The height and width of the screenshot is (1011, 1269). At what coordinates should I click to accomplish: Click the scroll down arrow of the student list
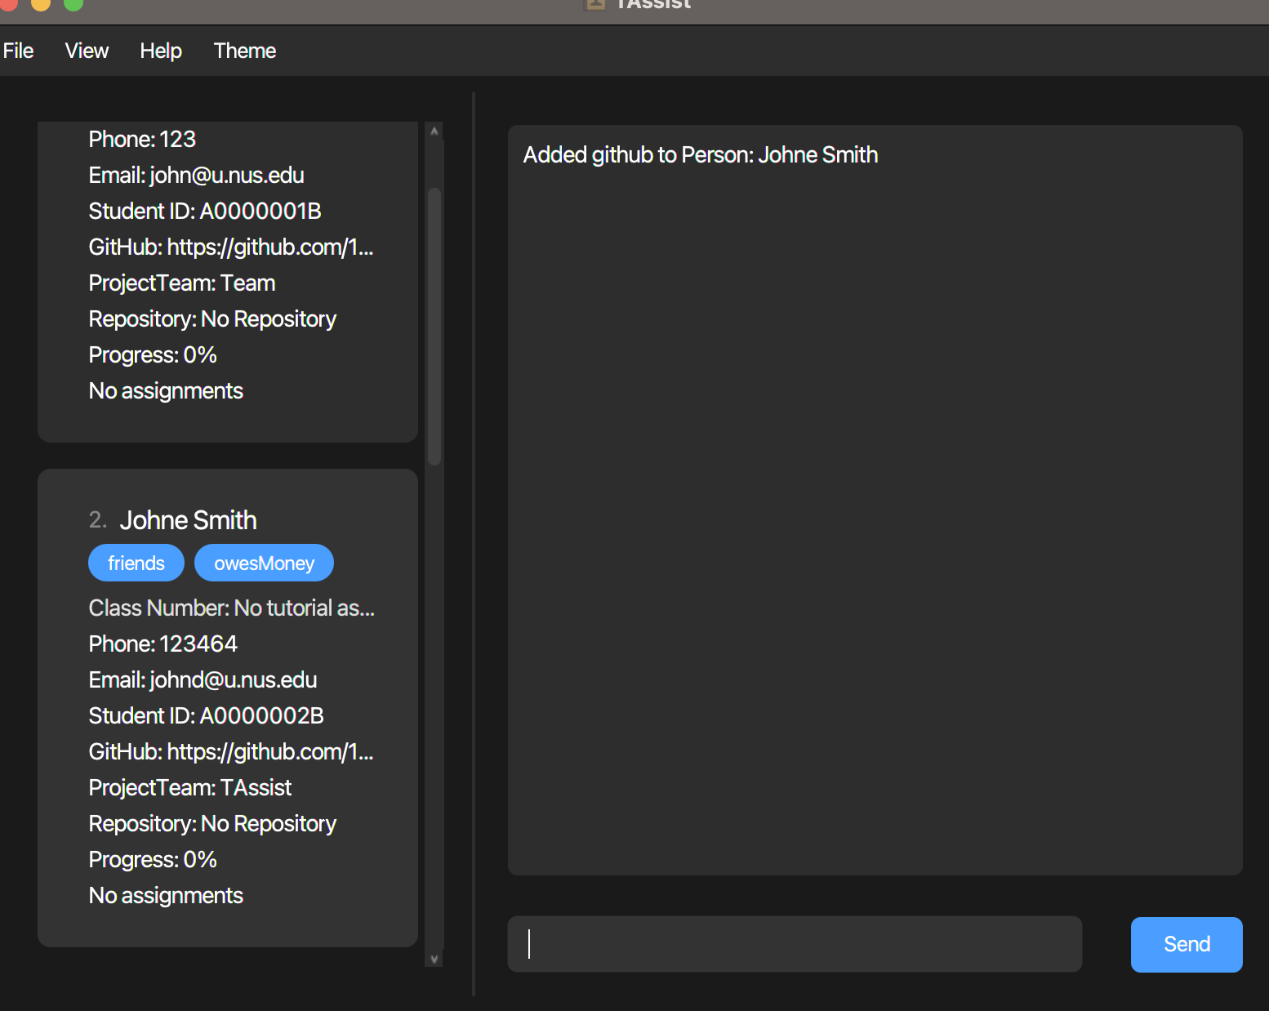pos(434,959)
